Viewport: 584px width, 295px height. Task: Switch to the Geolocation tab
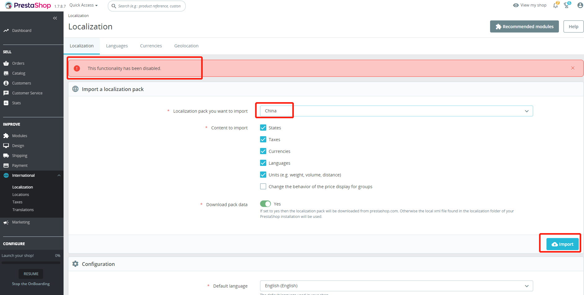pos(186,46)
